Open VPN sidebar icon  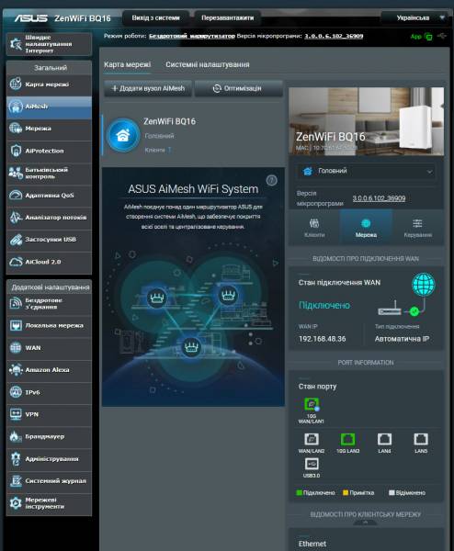click(x=16, y=414)
